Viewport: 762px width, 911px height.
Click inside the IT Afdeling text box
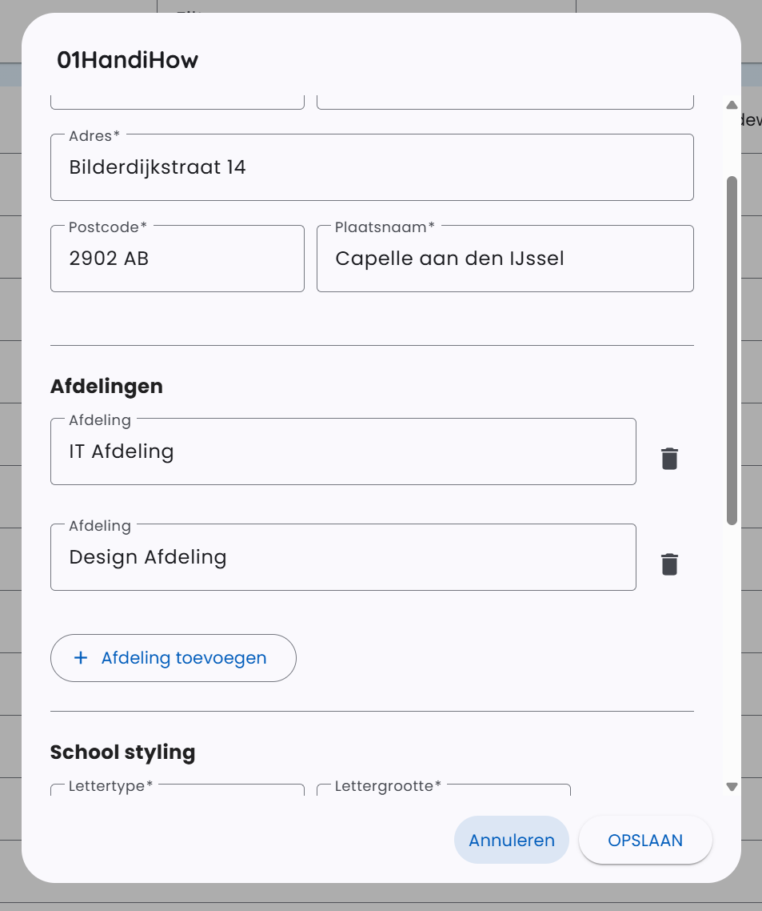343,451
